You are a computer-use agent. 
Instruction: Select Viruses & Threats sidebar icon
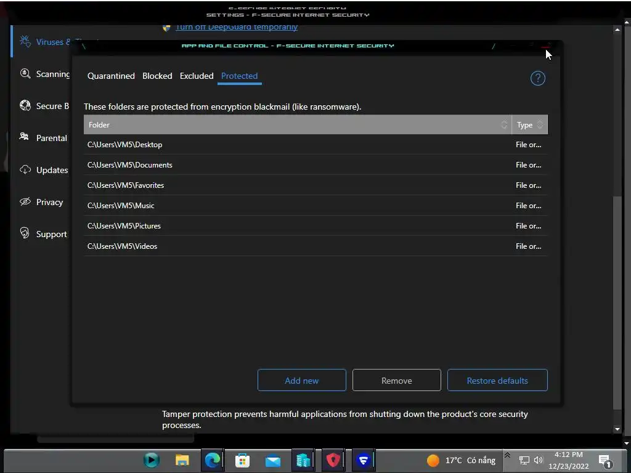point(25,41)
